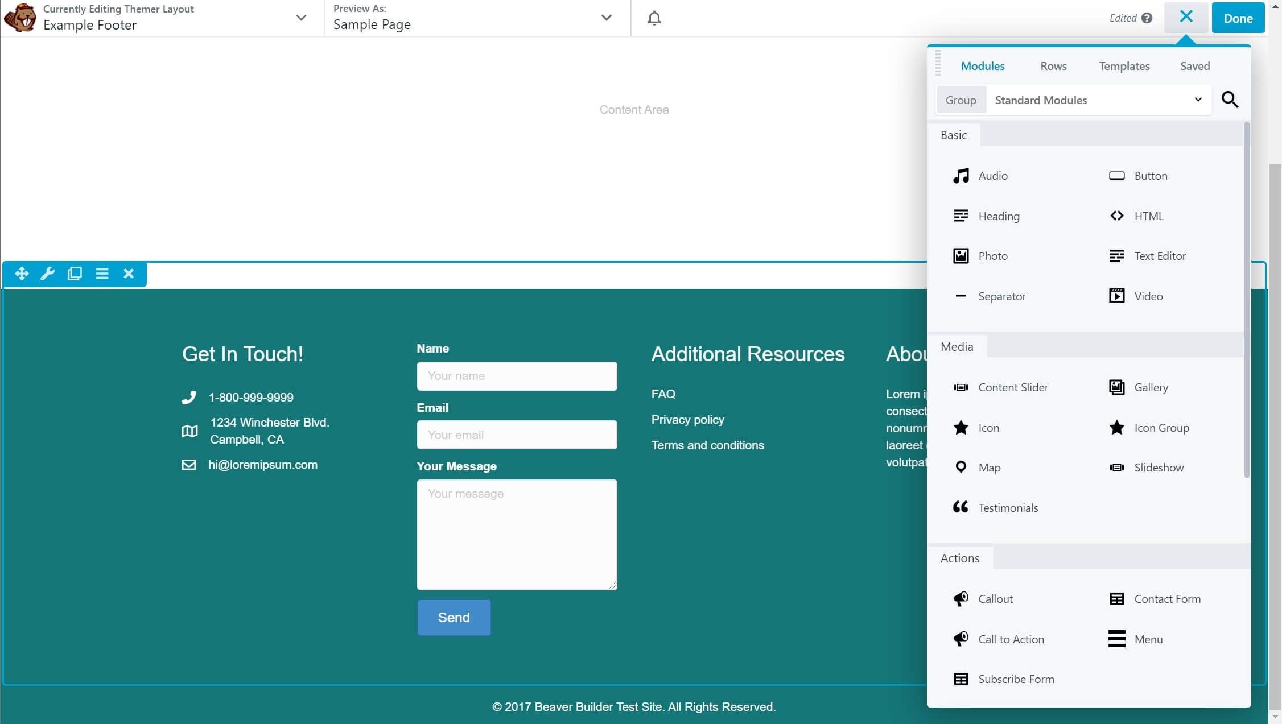Click the row duplicate icon
The image size is (1282, 724).
(x=75, y=274)
